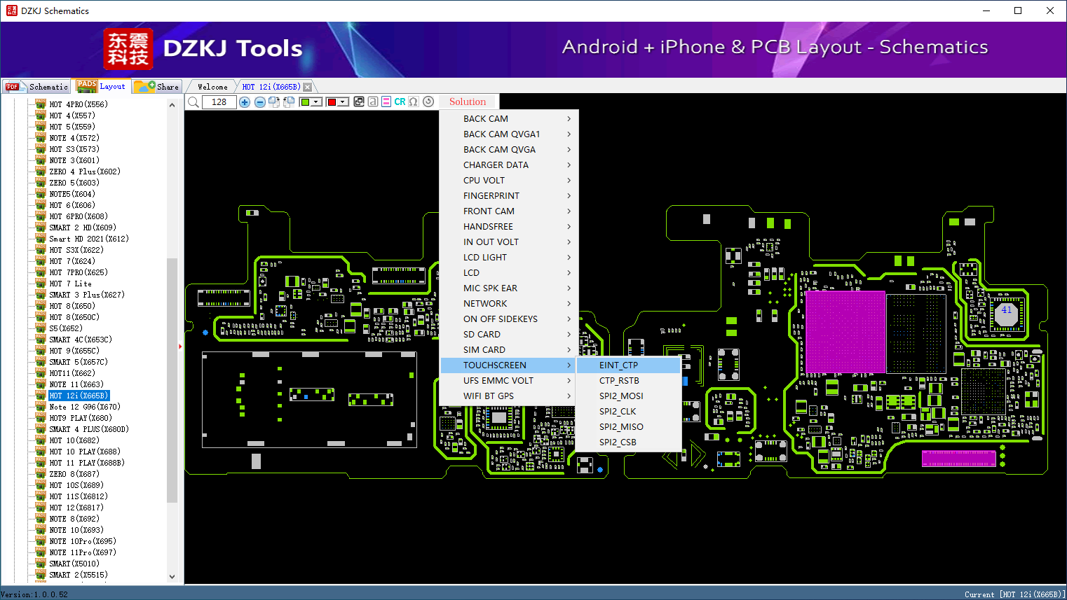Zoom out with the blue minus icon

(260, 102)
